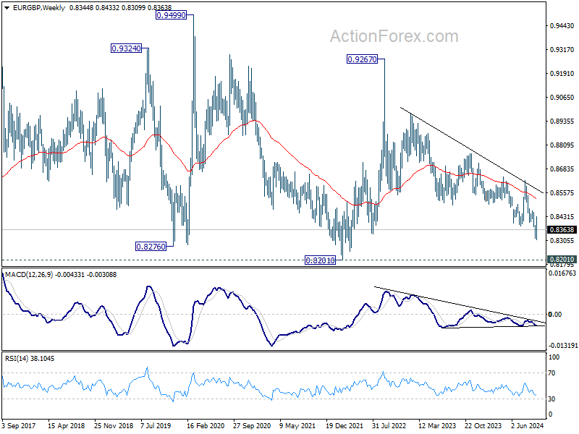
Task: Click the 0.016763 MACD scale value
Action: [x=562, y=273]
